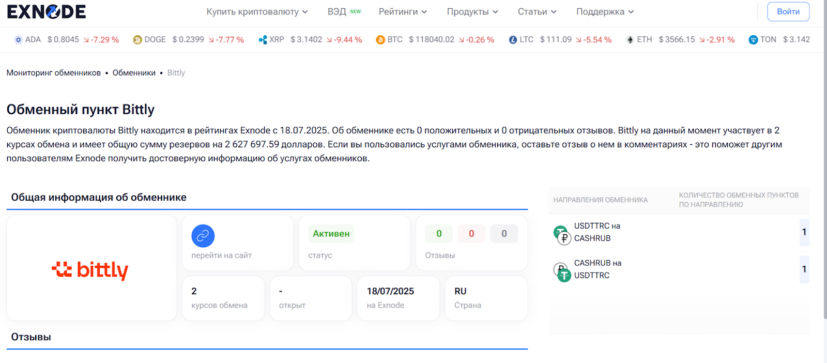Click count 1 for CASHRUB на USDTTRC
The width and height of the screenshot is (827, 363).
[x=804, y=269]
